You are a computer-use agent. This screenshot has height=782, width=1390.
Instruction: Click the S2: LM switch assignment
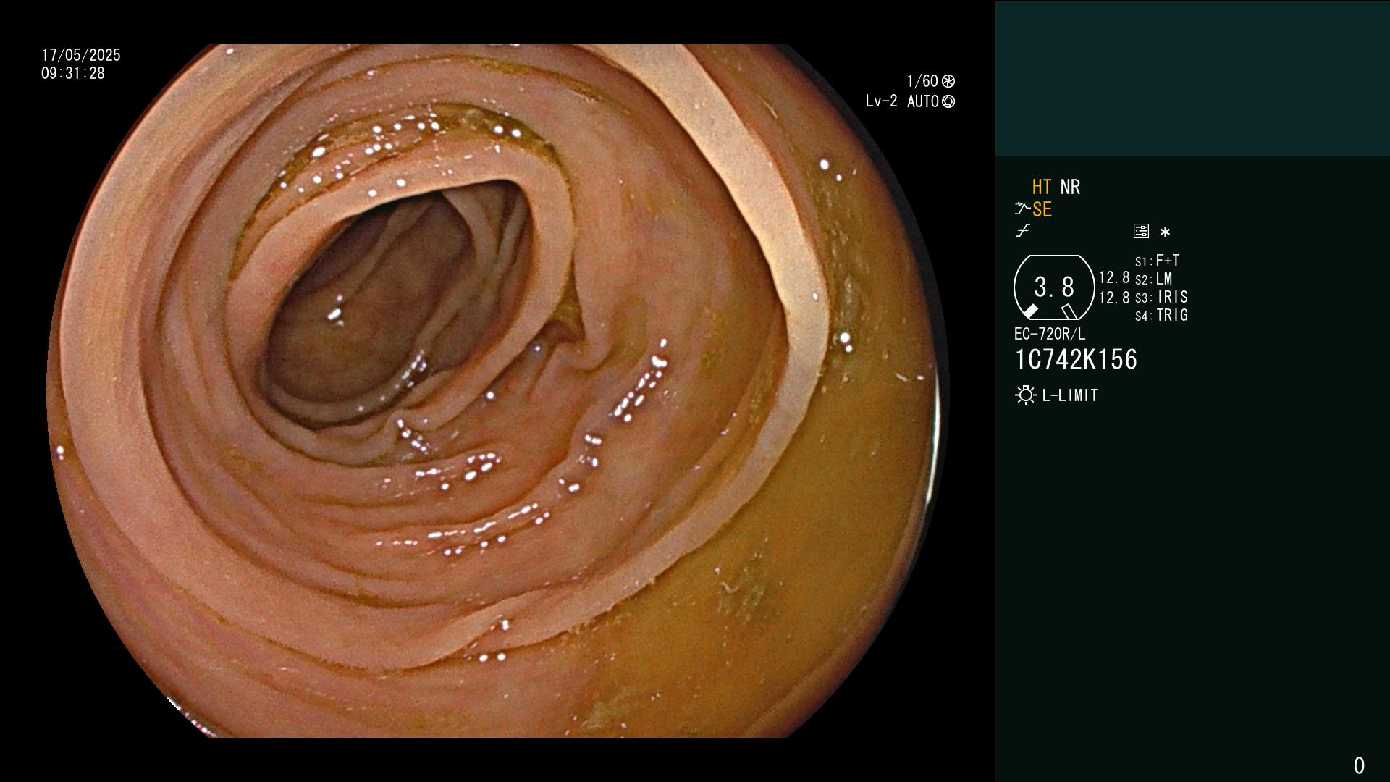coord(1154,279)
